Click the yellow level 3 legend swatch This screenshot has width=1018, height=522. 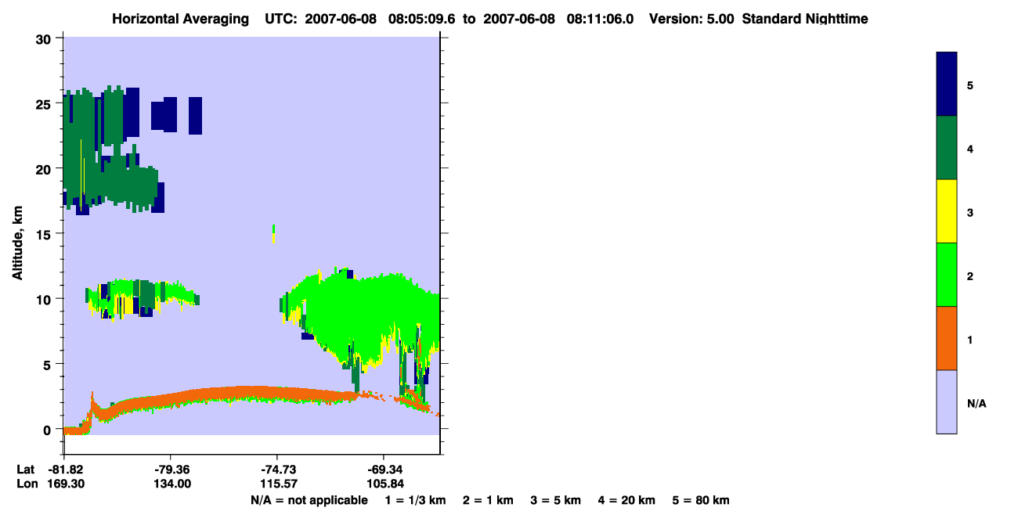point(947,211)
